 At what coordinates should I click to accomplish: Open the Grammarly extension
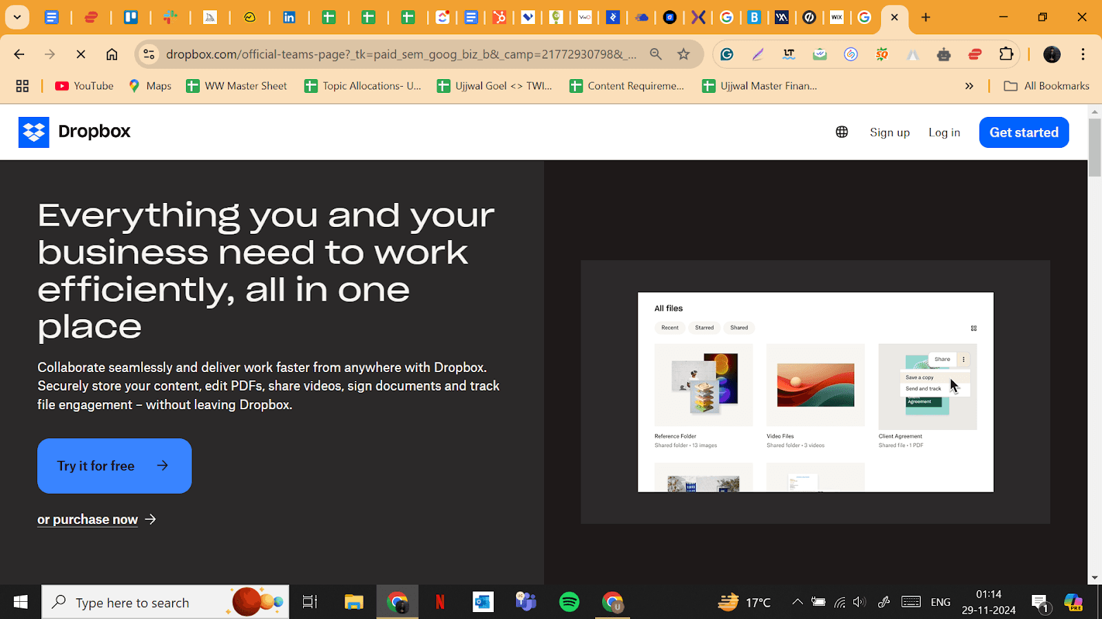pyautogui.click(x=727, y=54)
